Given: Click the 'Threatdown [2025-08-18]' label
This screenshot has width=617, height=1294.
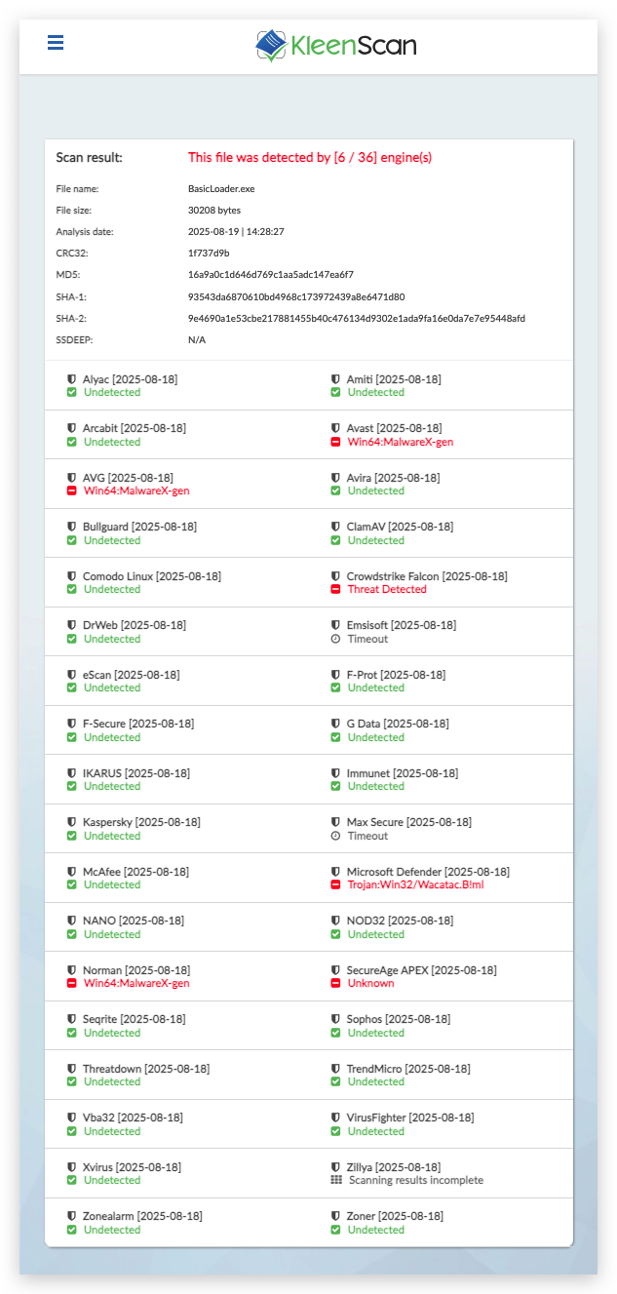Looking at the screenshot, I should point(146,1069).
